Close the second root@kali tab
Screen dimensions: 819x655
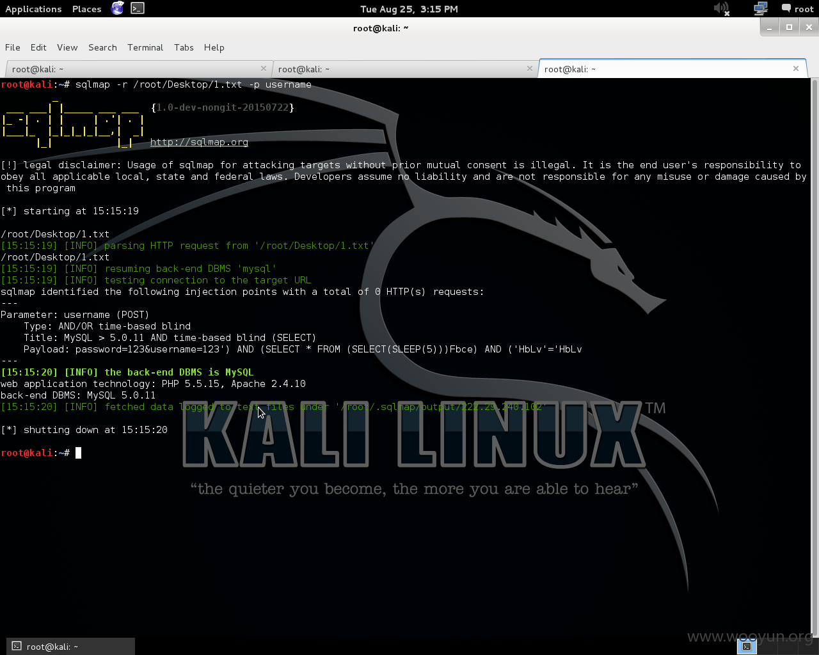(530, 68)
